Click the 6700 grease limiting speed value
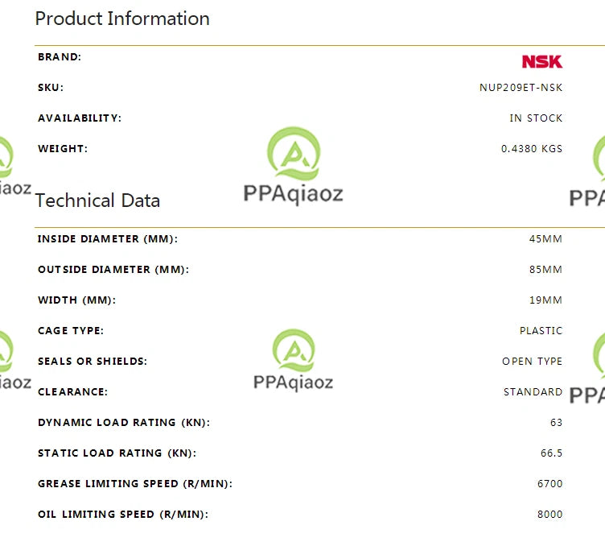This screenshot has height=546, width=605. (549, 483)
